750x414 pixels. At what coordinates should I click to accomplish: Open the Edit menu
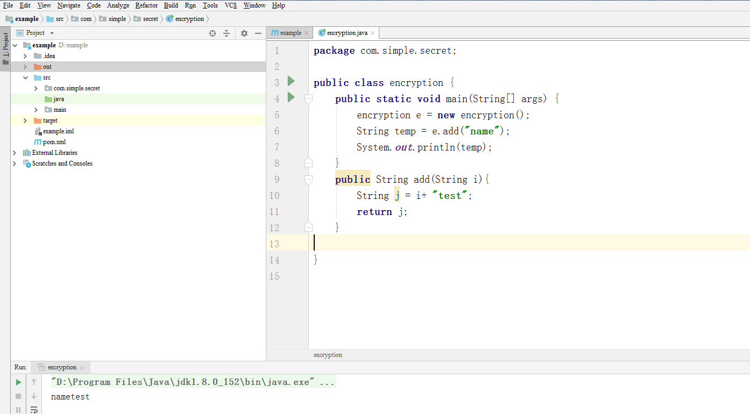click(25, 5)
